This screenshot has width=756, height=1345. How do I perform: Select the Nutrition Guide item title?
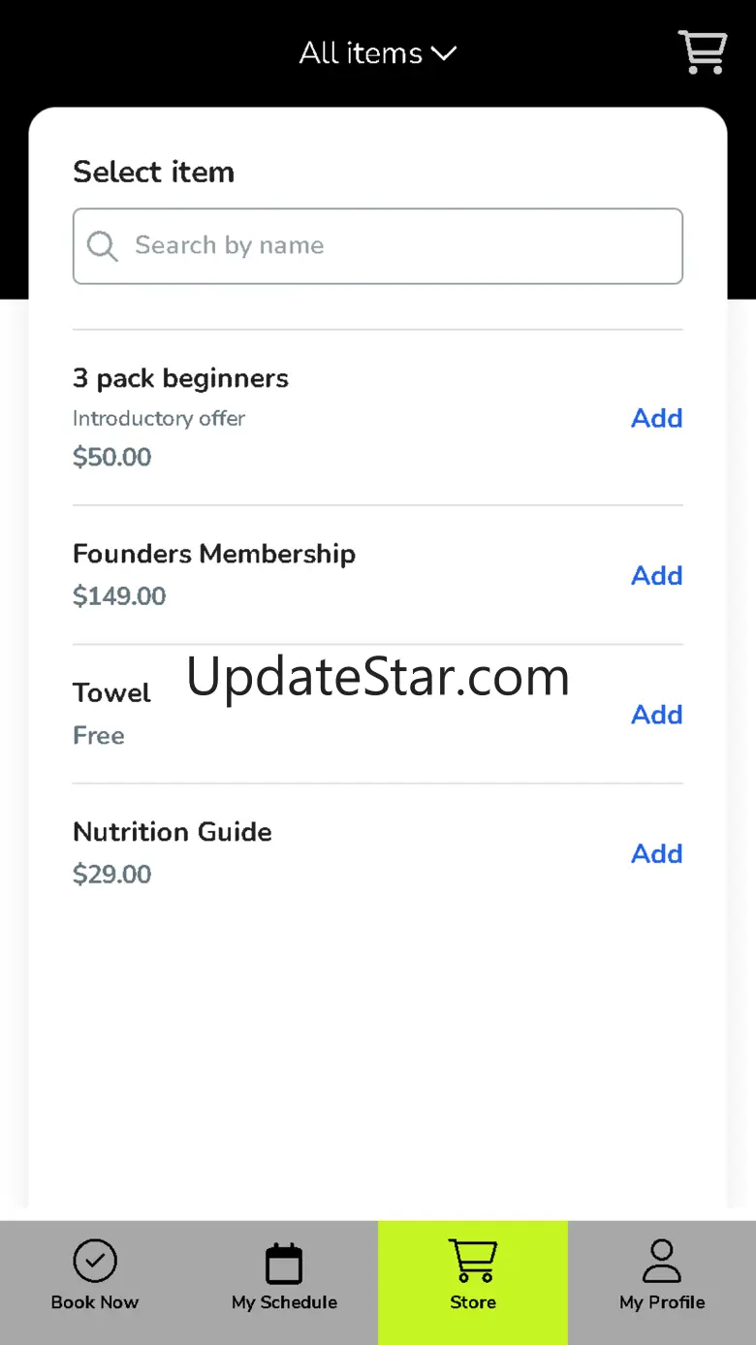pyautogui.click(x=173, y=832)
